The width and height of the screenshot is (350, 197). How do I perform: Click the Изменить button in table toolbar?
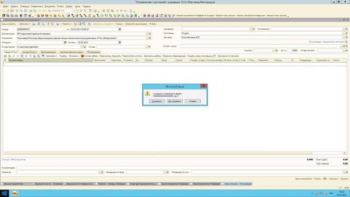pyautogui.click(x=73, y=56)
